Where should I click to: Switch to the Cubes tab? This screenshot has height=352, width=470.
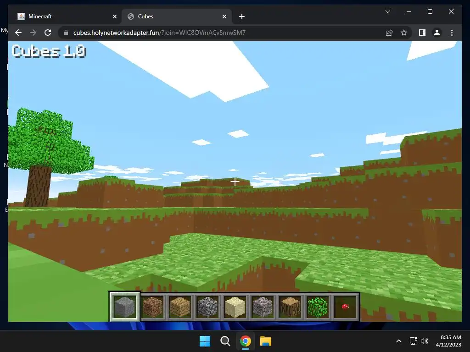click(177, 16)
